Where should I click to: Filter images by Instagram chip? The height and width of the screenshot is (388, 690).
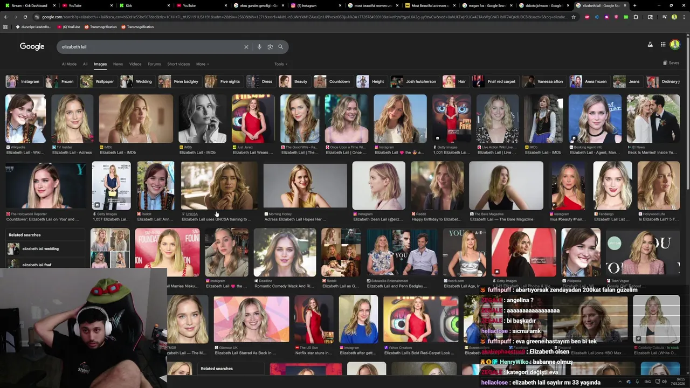pyautogui.click(x=23, y=81)
